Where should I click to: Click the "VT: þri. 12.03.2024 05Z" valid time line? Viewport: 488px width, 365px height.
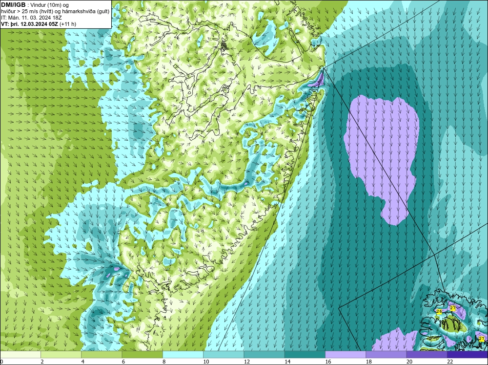(30, 24)
